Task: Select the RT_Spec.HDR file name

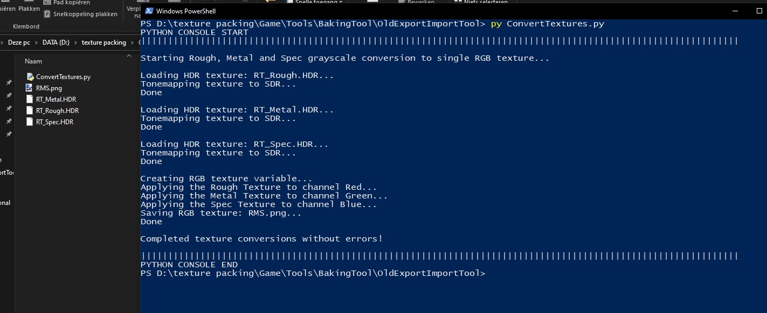Action: [54, 122]
